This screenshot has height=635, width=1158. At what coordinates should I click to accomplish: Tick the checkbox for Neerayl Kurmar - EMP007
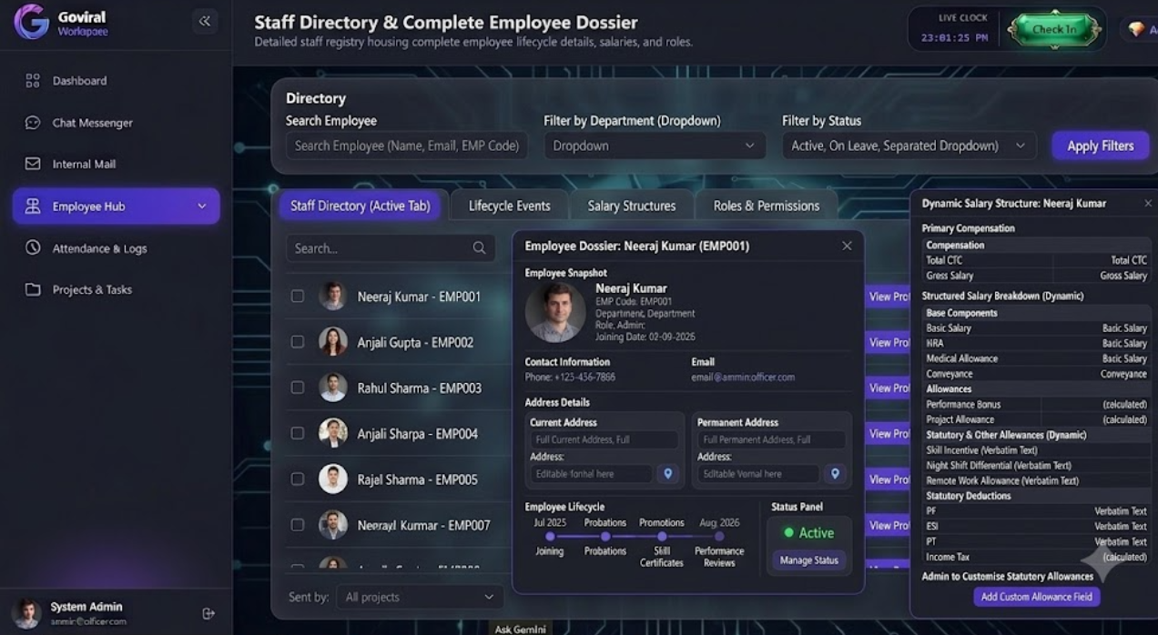click(x=298, y=525)
